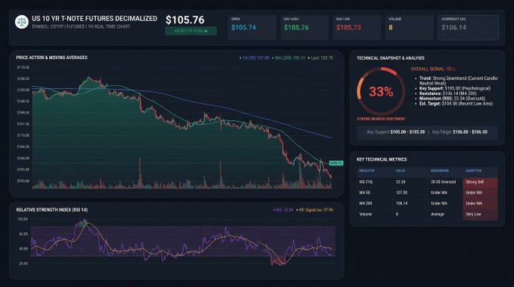Viewport: 514px width, 287px height.
Task: Click the Ext. Target $104.50 bullet
Action: (456, 103)
